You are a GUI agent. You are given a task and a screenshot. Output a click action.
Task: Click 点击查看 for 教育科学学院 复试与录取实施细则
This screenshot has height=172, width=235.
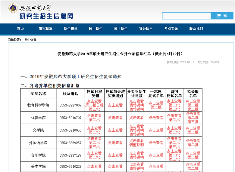pos(115,105)
